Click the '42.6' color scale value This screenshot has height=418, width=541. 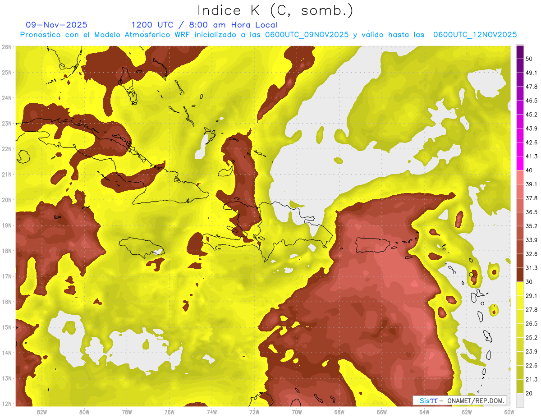(532, 142)
